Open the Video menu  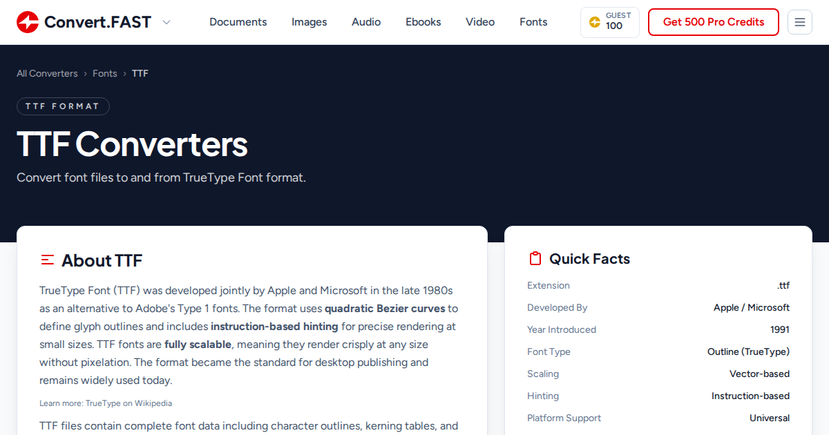point(480,22)
